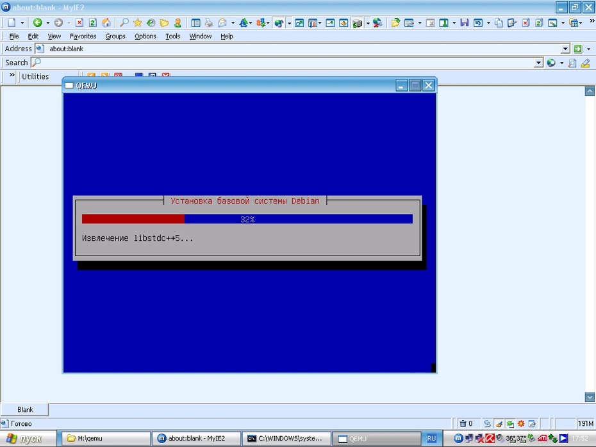Click the Stop loading page icon

[x=79, y=22]
